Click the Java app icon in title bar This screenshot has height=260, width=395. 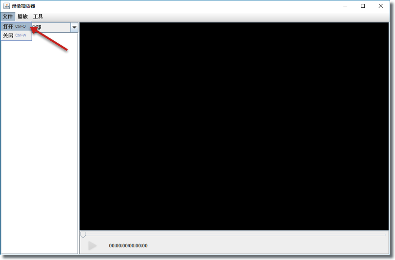(6, 6)
